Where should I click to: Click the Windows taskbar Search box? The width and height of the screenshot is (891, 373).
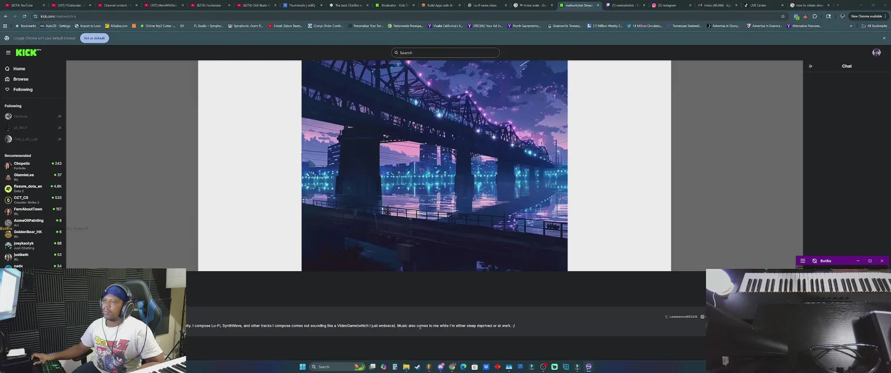pyautogui.click(x=337, y=367)
